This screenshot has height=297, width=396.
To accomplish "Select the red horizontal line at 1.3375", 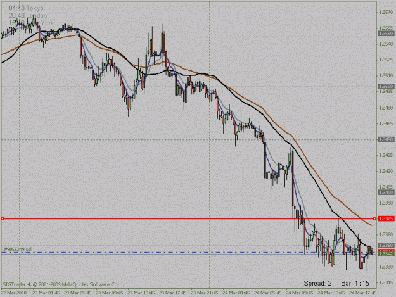I will coord(188,218).
